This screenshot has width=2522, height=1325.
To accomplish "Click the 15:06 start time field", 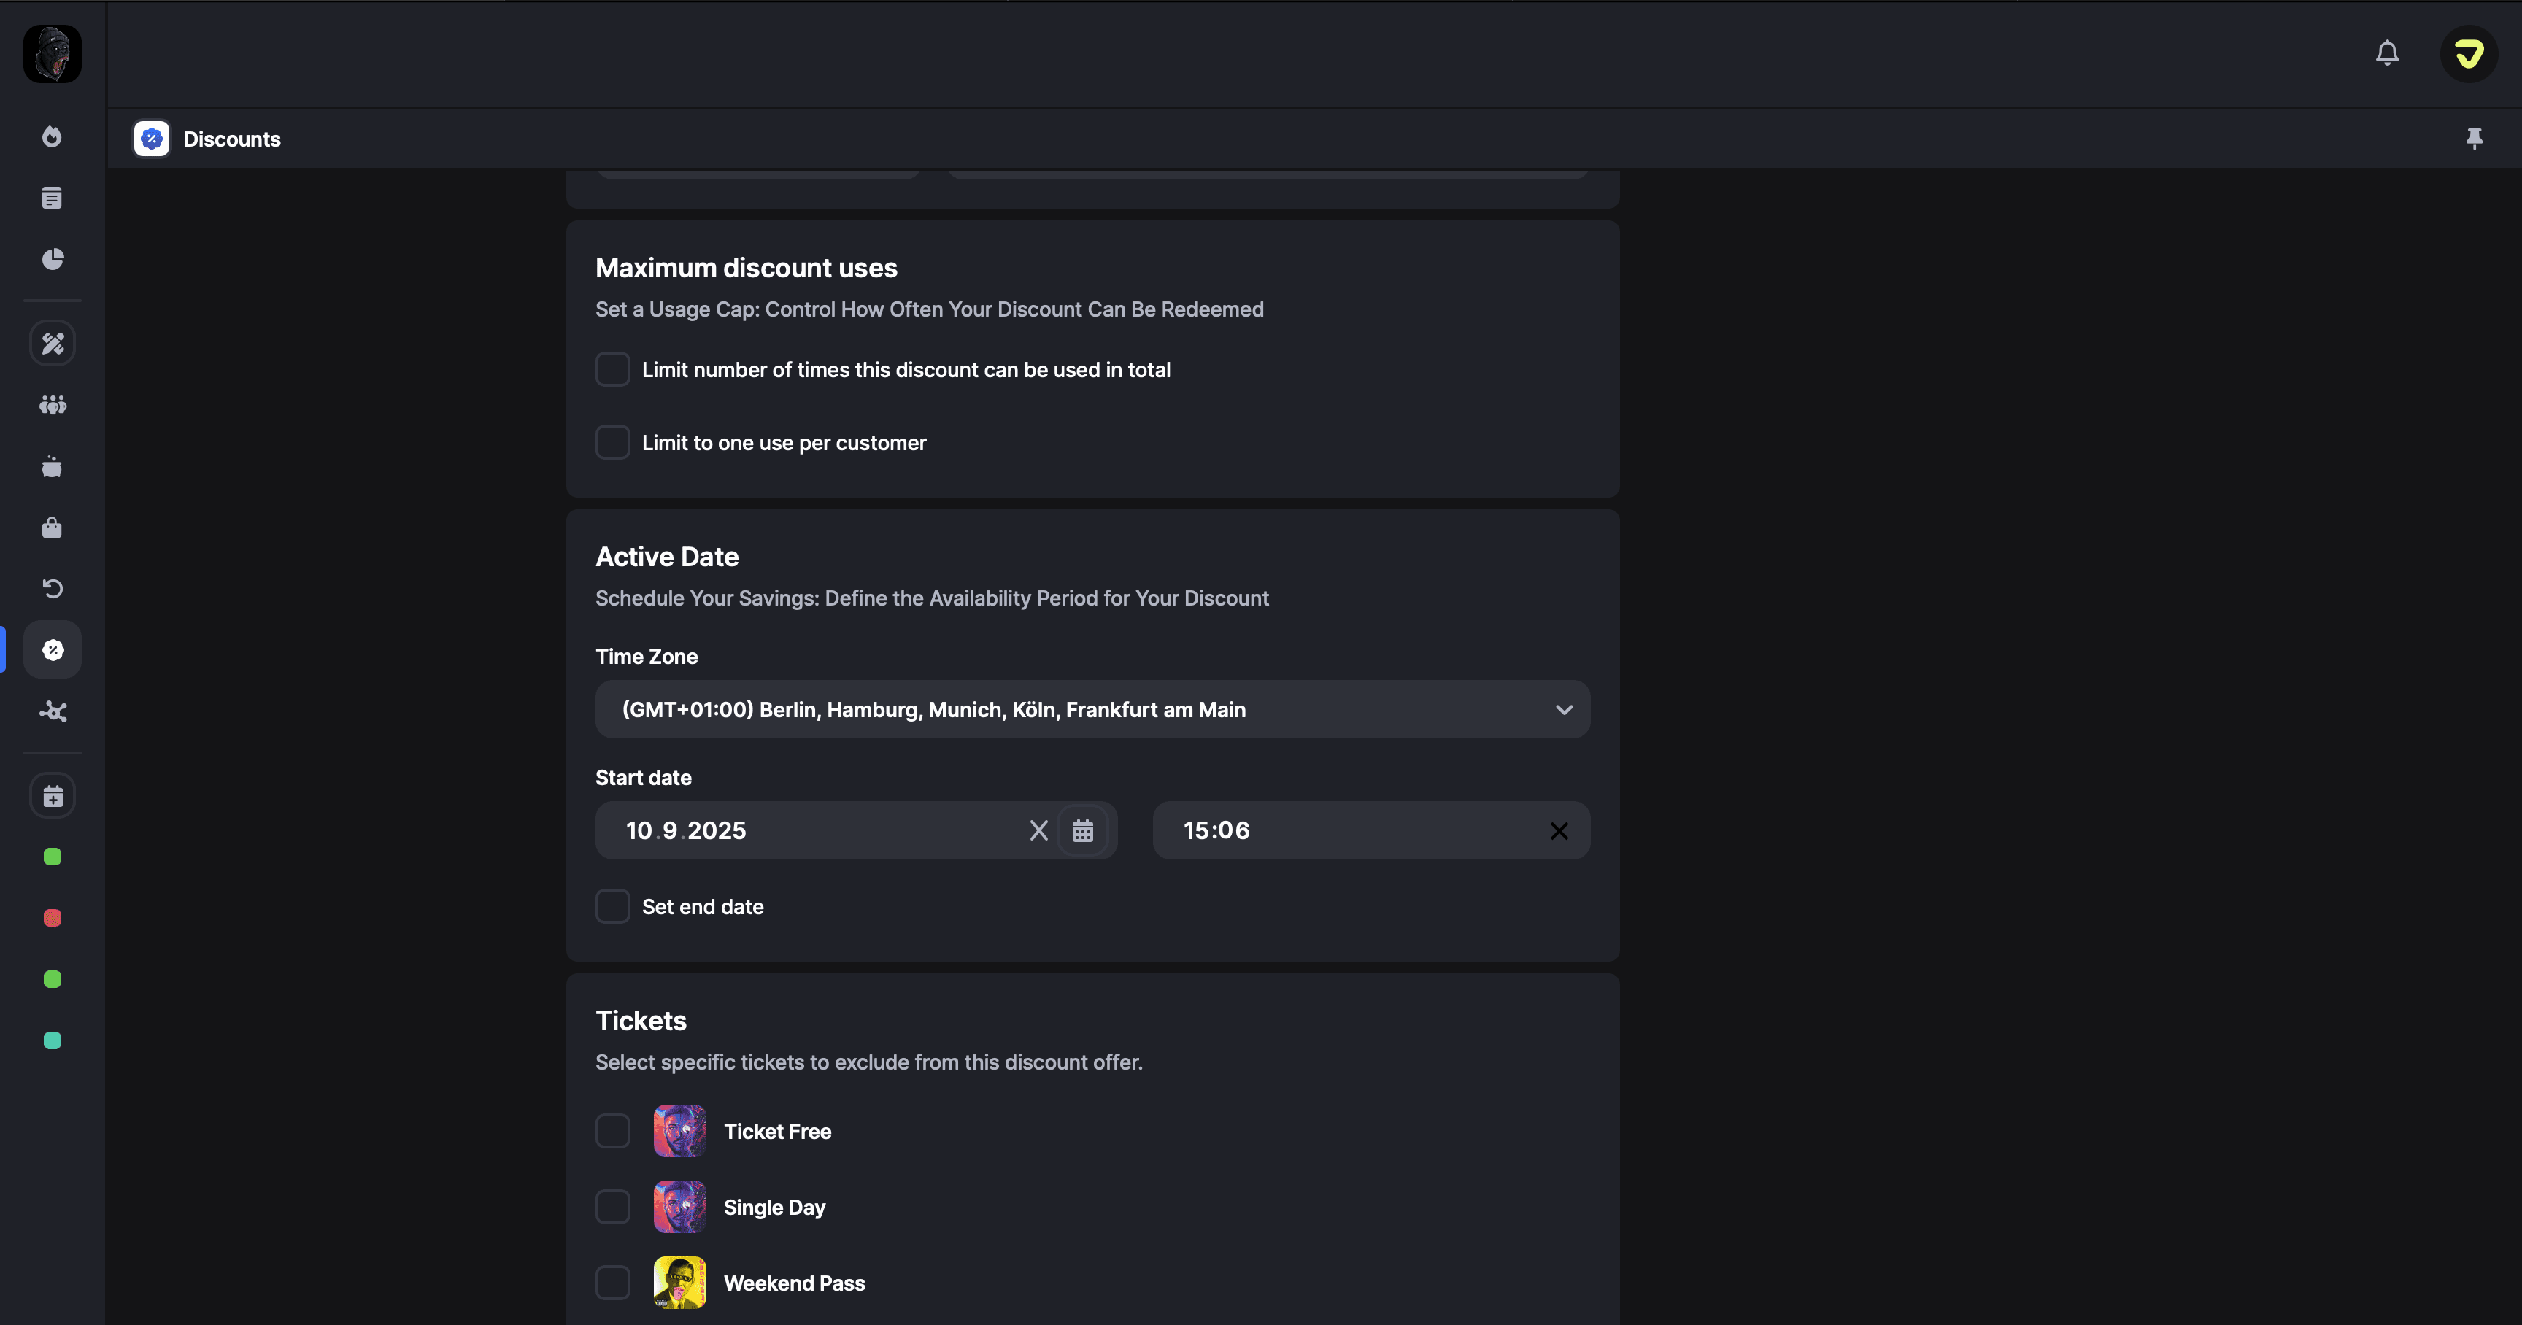I will pyautogui.click(x=1351, y=831).
